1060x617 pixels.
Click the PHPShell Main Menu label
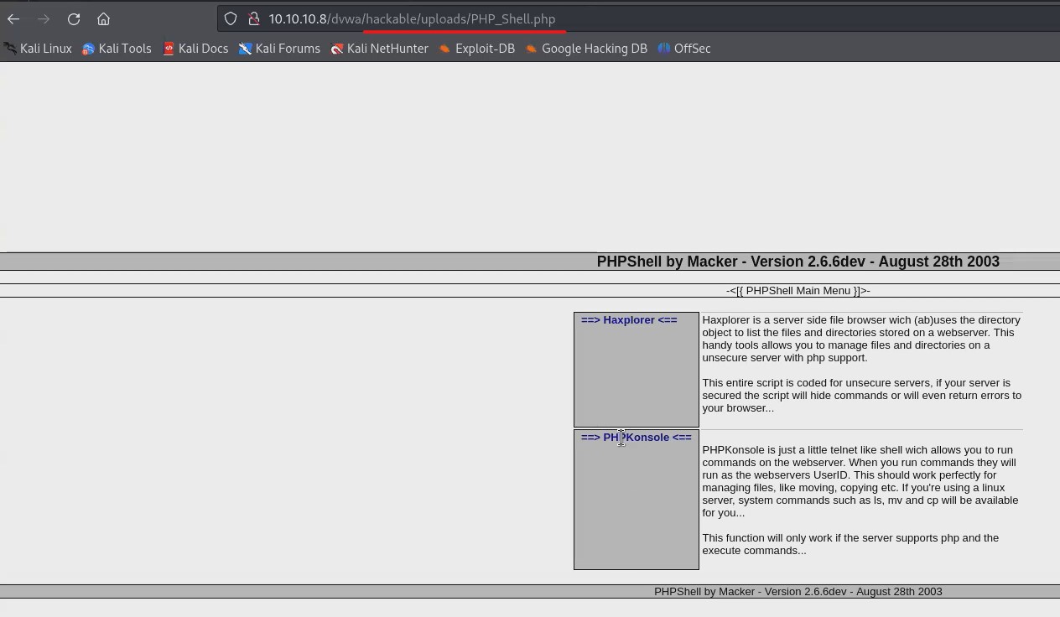[798, 291]
